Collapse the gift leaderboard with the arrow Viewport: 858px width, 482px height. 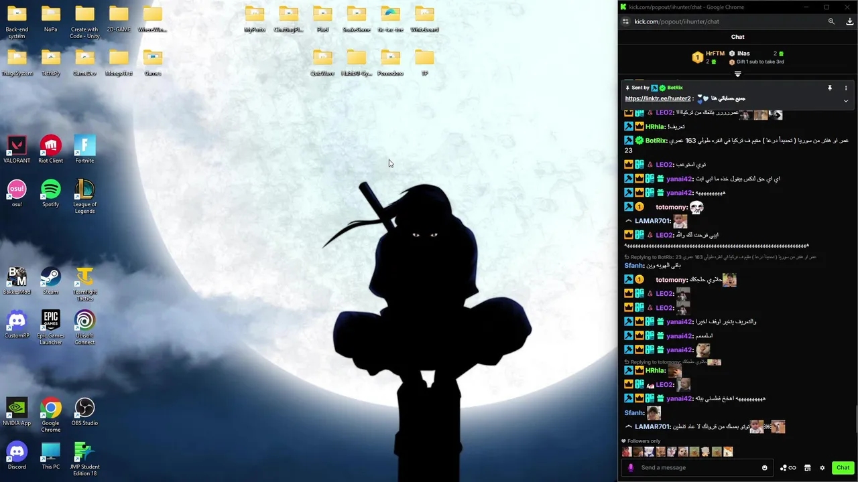(737, 74)
